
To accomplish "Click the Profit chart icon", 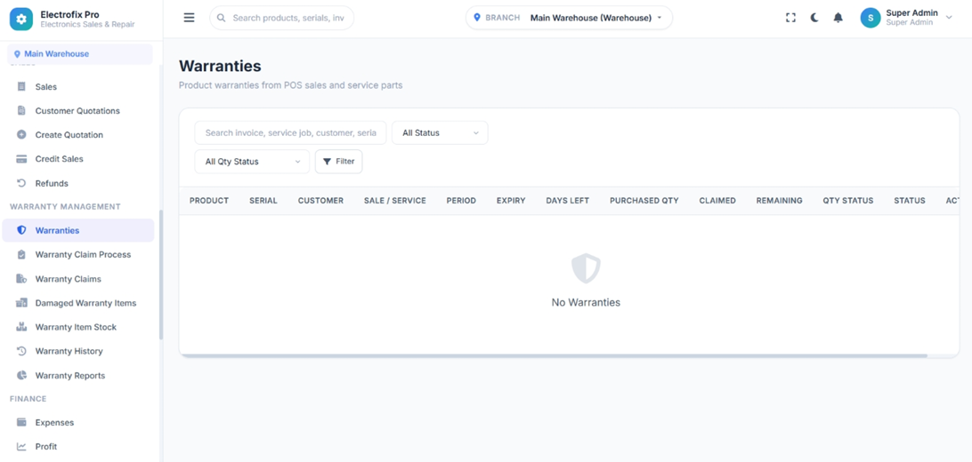I will click(21, 447).
